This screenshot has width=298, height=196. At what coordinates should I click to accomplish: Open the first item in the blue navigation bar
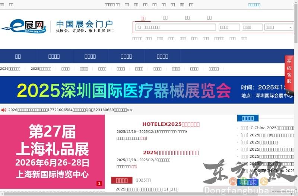tap(18, 56)
